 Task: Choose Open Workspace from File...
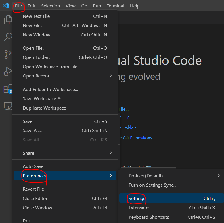click(65, 67)
